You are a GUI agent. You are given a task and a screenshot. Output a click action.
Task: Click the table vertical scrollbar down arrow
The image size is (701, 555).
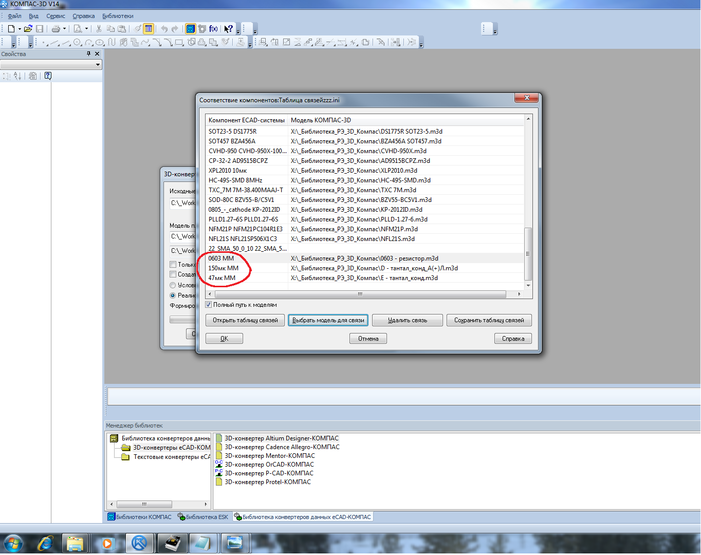[528, 285]
